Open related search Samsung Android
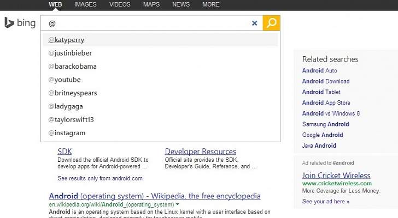The image size is (398, 218). [325, 124]
